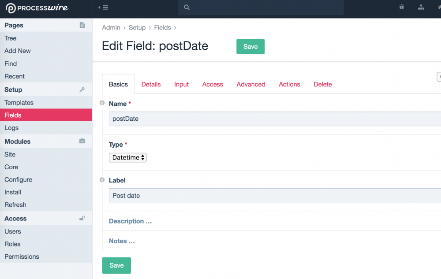Screen dimensions: 441x279
Task: Toggle the sidebar collapse icon
Action: (103, 7)
